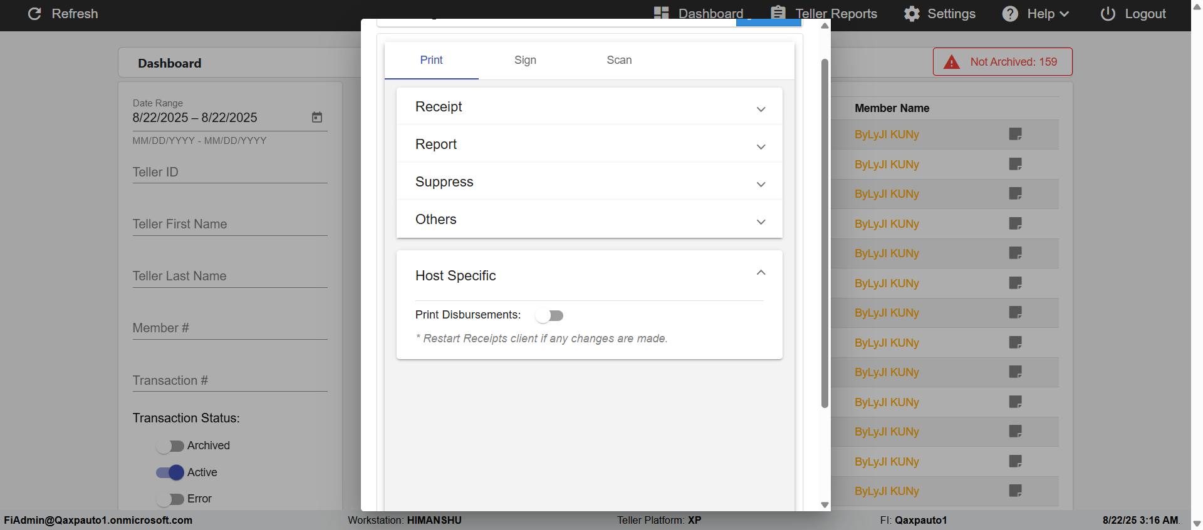Click the red warning triangle icon
The image size is (1203, 530).
coord(952,62)
